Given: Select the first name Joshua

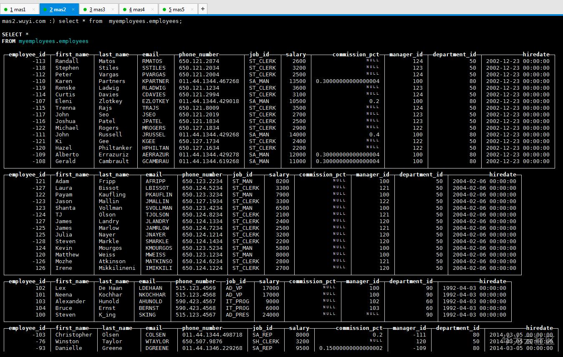Looking at the screenshot, I should (x=65, y=121).
